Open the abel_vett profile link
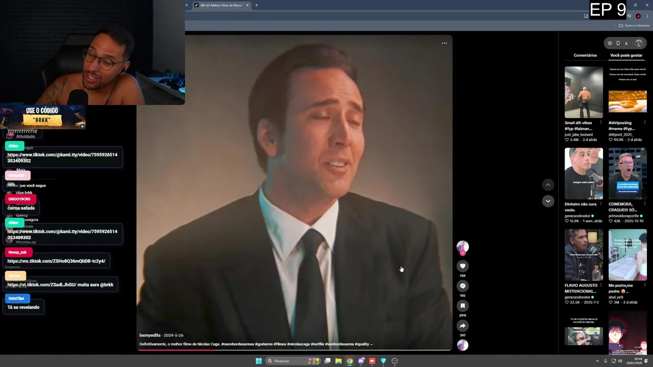 pos(616,297)
